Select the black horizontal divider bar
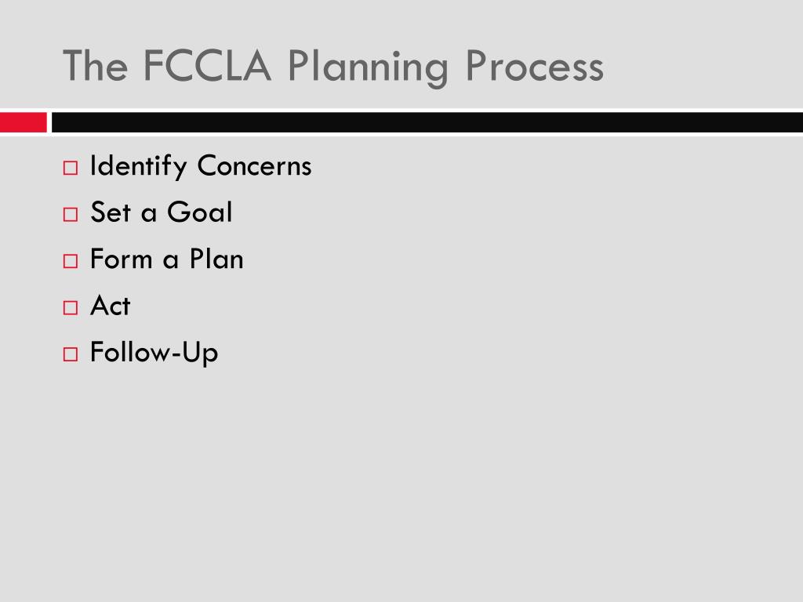 click(x=427, y=123)
